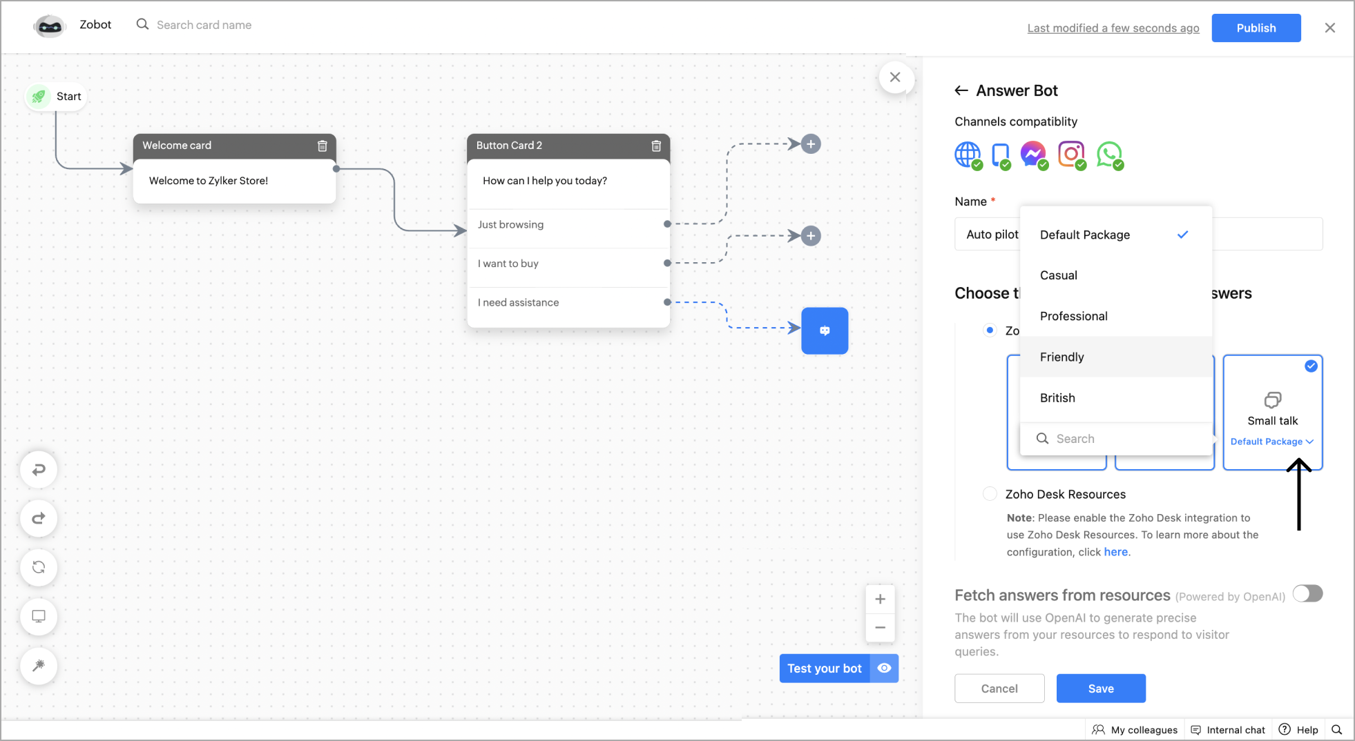Choose Casual package option
The height and width of the screenshot is (741, 1355).
[x=1115, y=275]
